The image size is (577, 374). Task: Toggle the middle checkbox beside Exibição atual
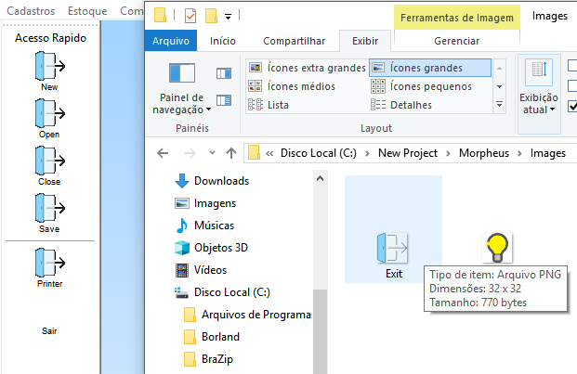coord(572,86)
